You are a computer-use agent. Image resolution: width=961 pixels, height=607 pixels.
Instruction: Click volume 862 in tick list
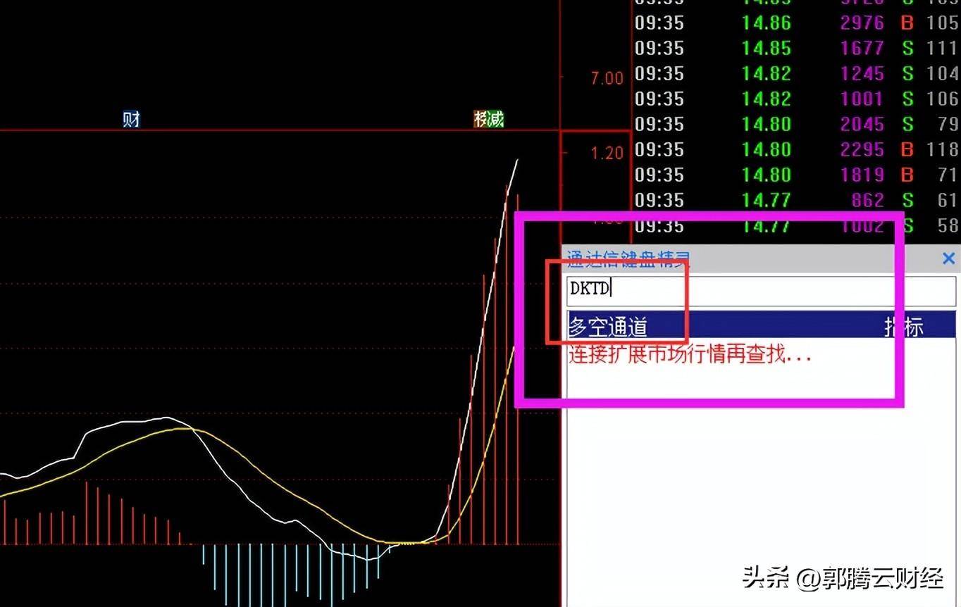click(867, 201)
